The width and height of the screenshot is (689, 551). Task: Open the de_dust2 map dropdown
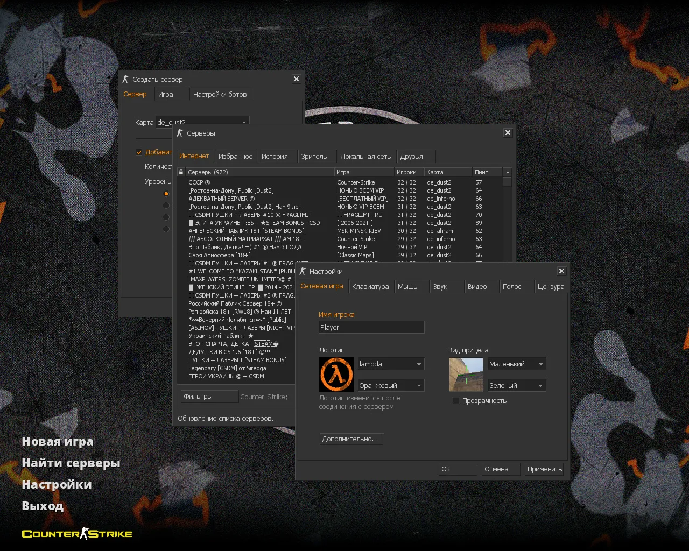(244, 122)
